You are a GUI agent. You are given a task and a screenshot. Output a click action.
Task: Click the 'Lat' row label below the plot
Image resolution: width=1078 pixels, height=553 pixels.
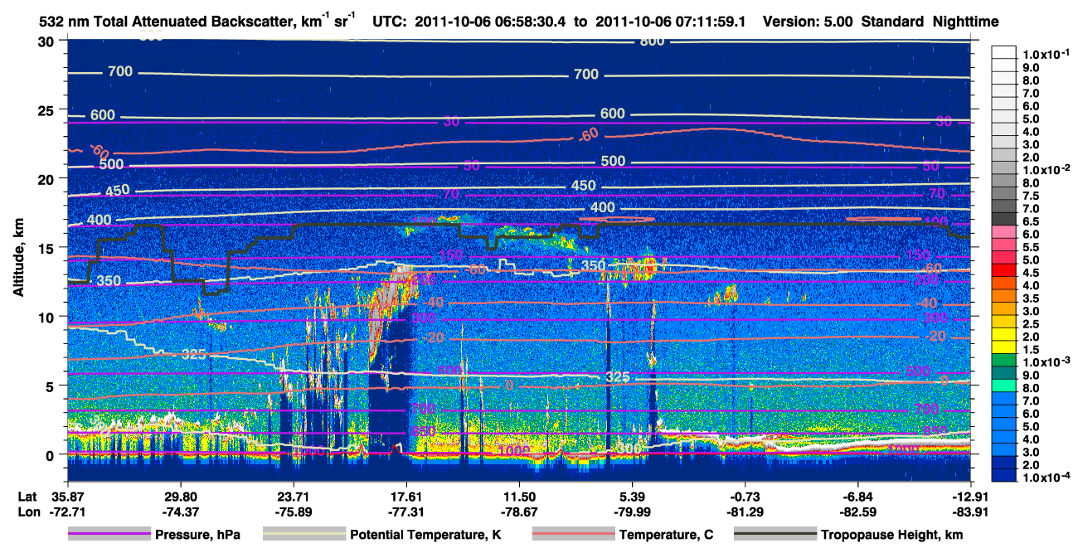click(x=27, y=496)
